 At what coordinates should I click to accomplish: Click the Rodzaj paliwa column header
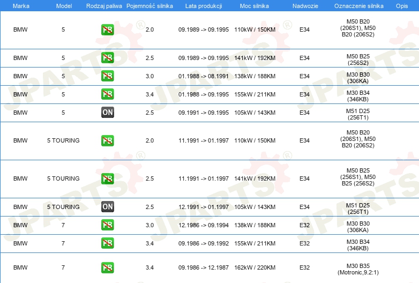(x=104, y=6)
